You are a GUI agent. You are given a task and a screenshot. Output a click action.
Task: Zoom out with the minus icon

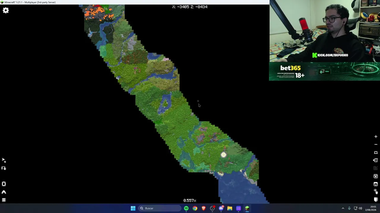coord(376,144)
